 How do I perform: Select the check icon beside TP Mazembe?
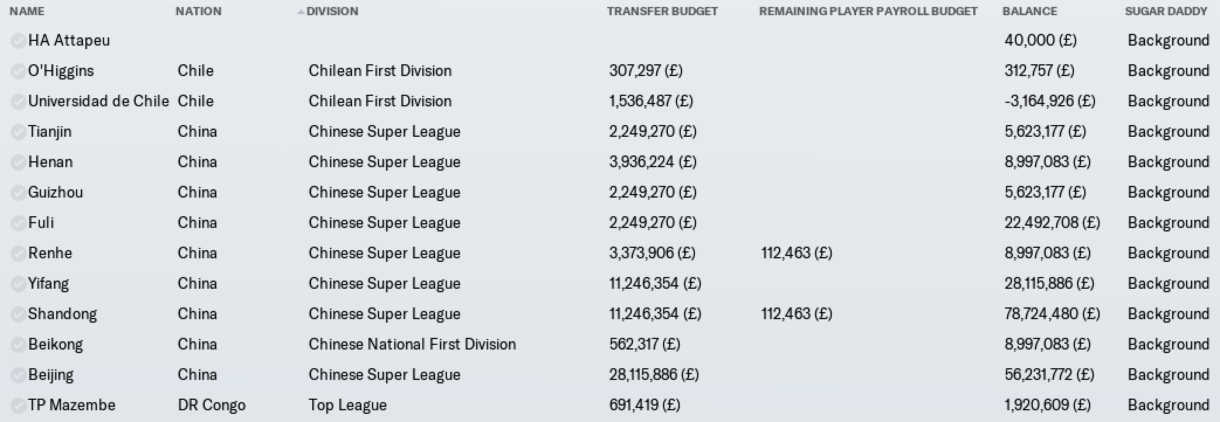coord(18,405)
